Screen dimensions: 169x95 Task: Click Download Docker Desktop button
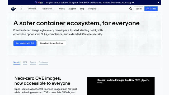coord(52,43)
